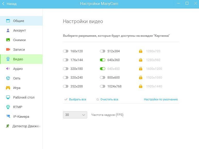
Task: Disable the 640x360 resolution toggle
Action: [102, 60]
